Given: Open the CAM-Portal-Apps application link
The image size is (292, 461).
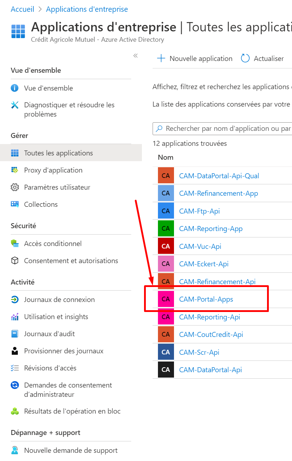Looking at the screenshot, I should click(206, 299).
